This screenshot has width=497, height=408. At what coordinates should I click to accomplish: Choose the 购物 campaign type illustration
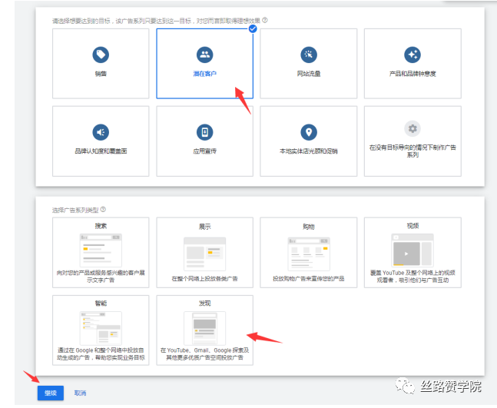(x=309, y=254)
